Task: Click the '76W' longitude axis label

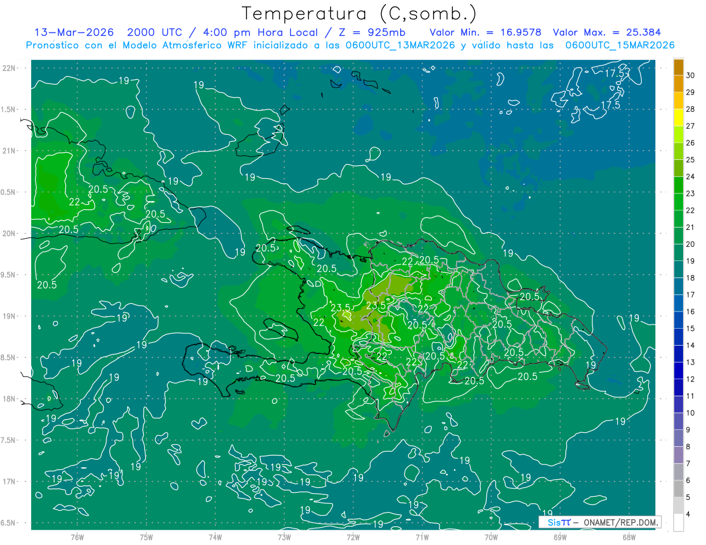Action: [x=77, y=537]
